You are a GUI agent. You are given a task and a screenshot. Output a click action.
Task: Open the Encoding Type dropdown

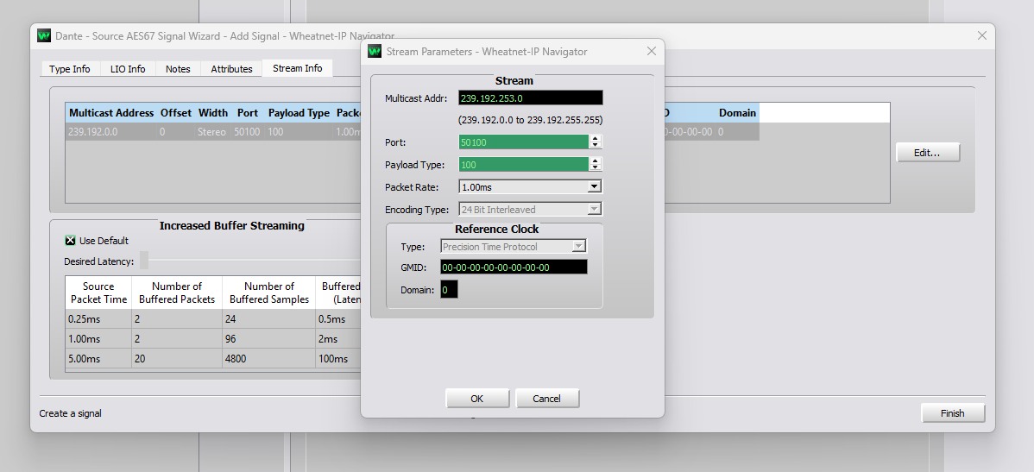[594, 209]
